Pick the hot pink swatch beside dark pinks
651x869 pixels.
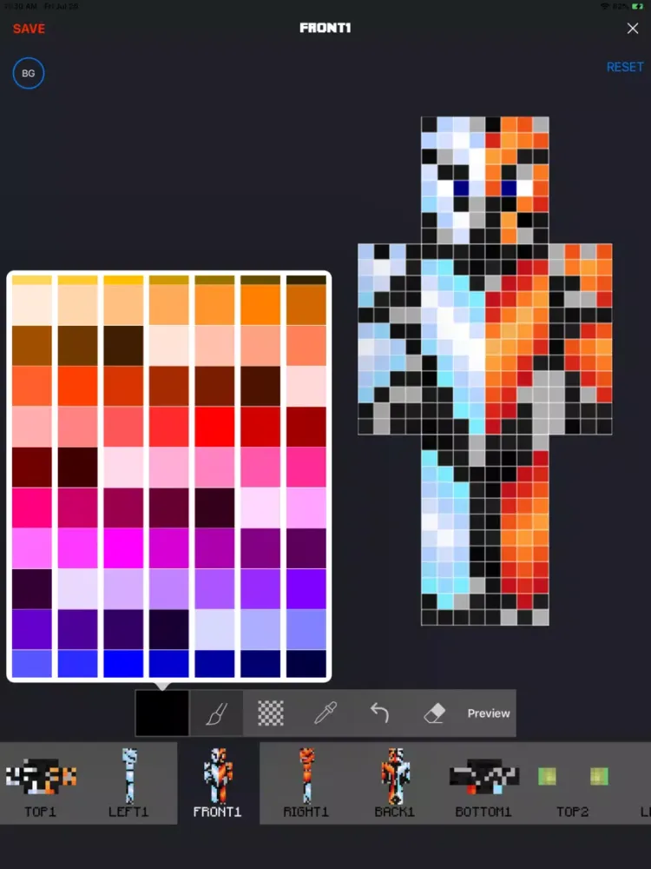(x=31, y=508)
